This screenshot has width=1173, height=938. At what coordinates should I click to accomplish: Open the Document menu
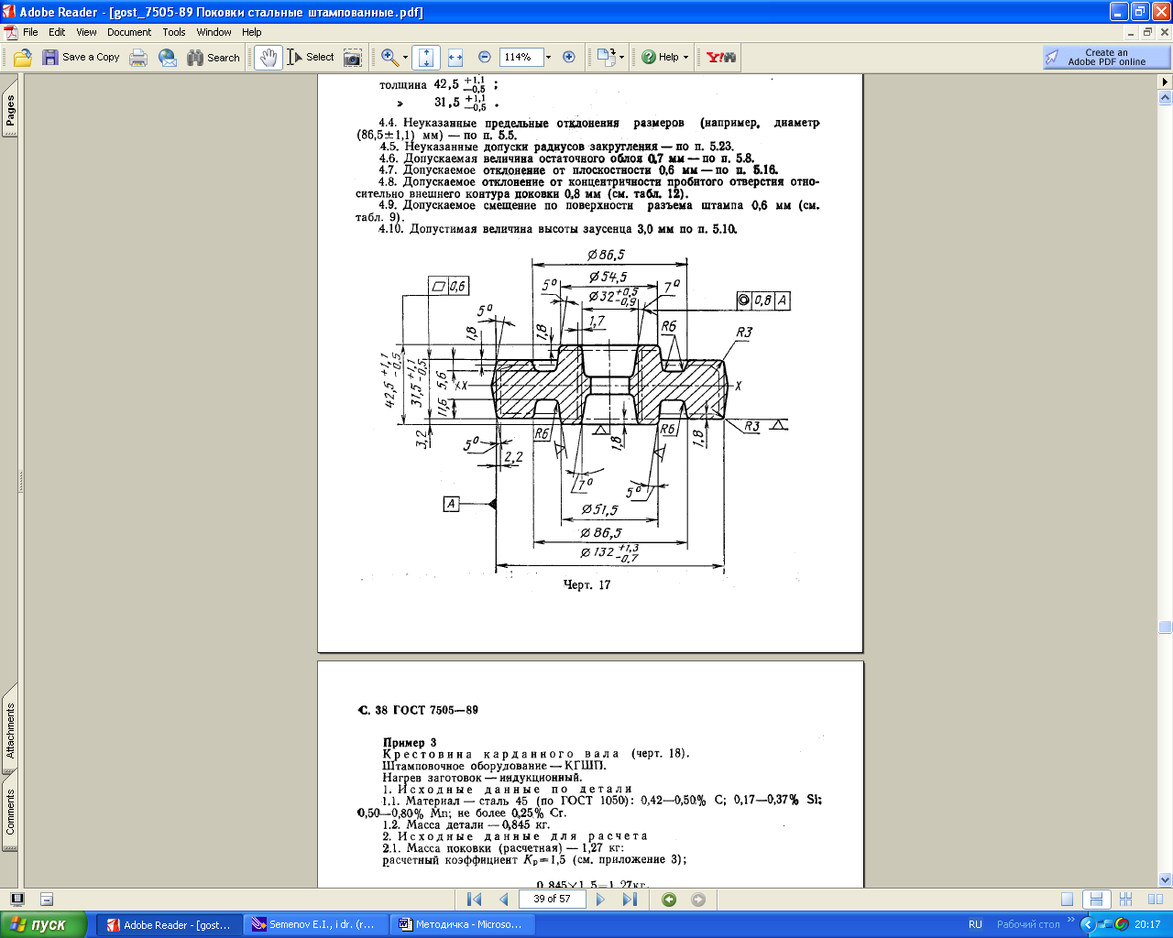[129, 32]
